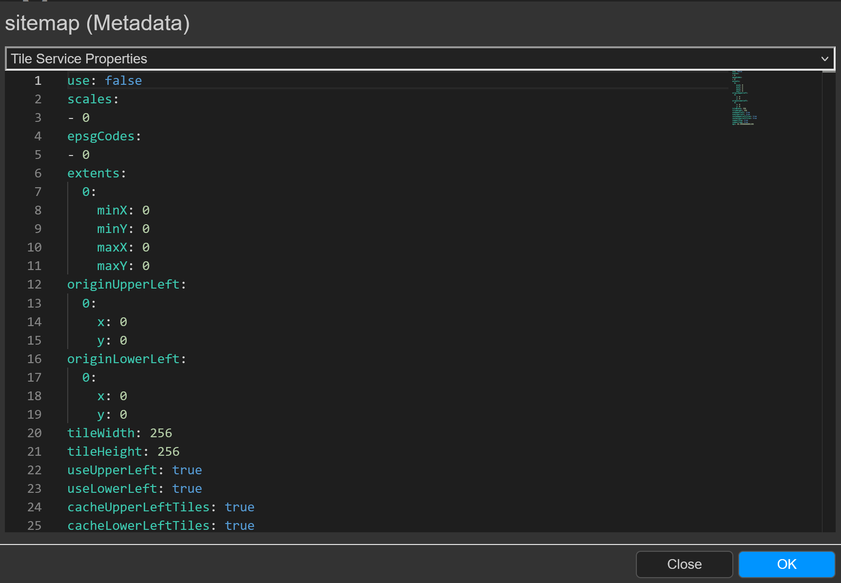The width and height of the screenshot is (841, 583).
Task: Click 'minX: 0' on line 8
Action: point(123,210)
